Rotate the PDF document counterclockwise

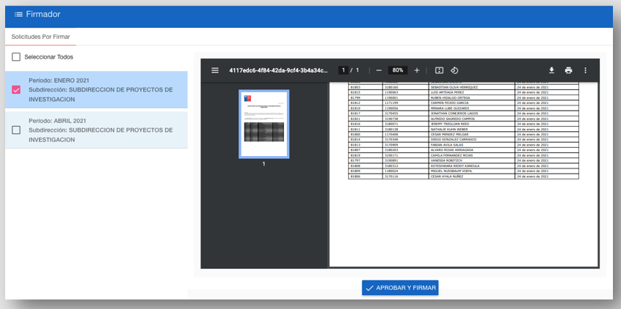coord(454,70)
